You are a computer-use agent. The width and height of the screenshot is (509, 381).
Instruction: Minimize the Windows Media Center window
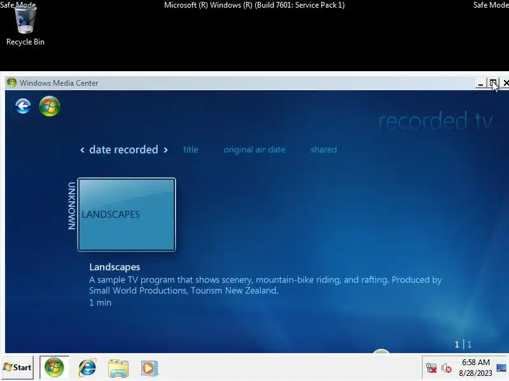coord(480,84)
